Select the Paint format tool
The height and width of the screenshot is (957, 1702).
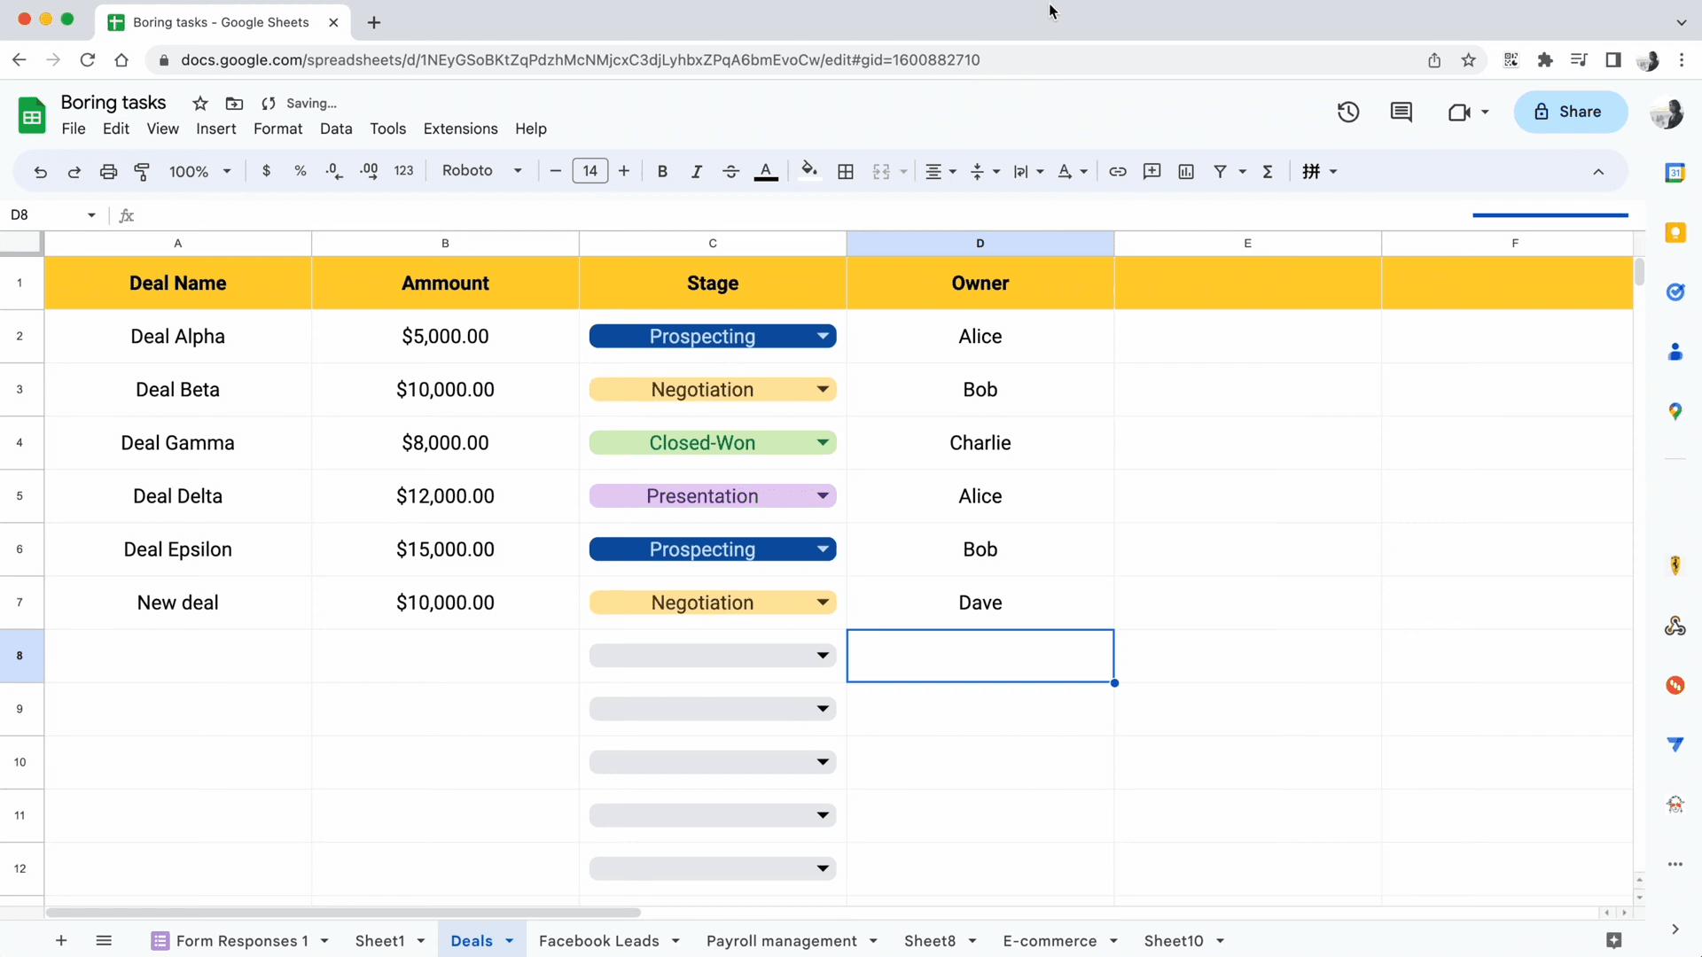tap(142, 171)
